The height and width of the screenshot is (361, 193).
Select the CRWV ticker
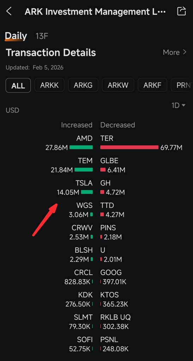click(82, 228)
